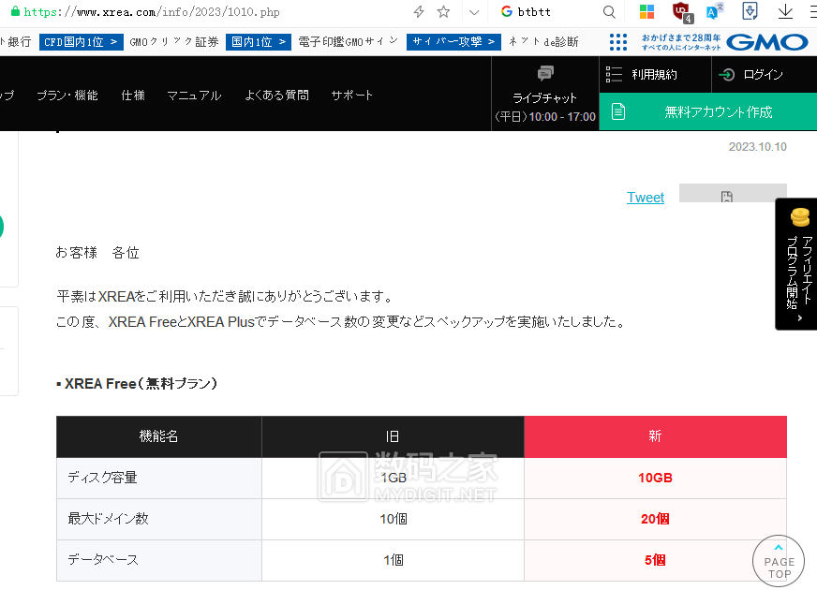Click the GMO logo

(767, 43)
